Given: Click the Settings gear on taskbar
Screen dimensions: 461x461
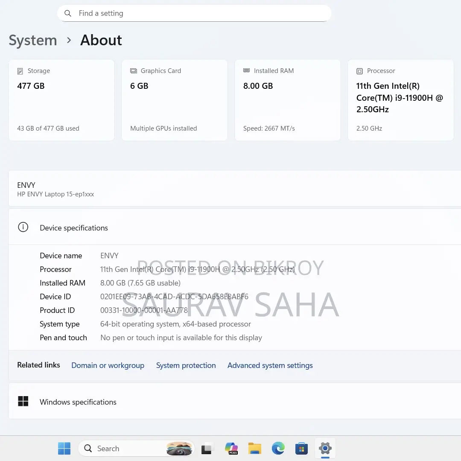Looking at the screenshot, I should pyautogui.click(x=325, y=448).
